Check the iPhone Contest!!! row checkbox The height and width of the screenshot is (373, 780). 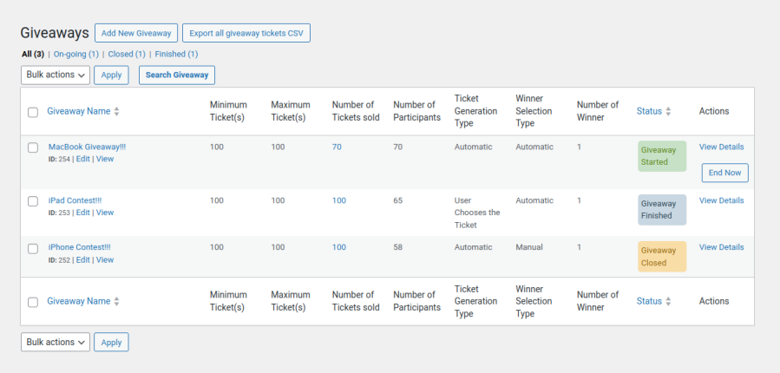coord(33,248)
